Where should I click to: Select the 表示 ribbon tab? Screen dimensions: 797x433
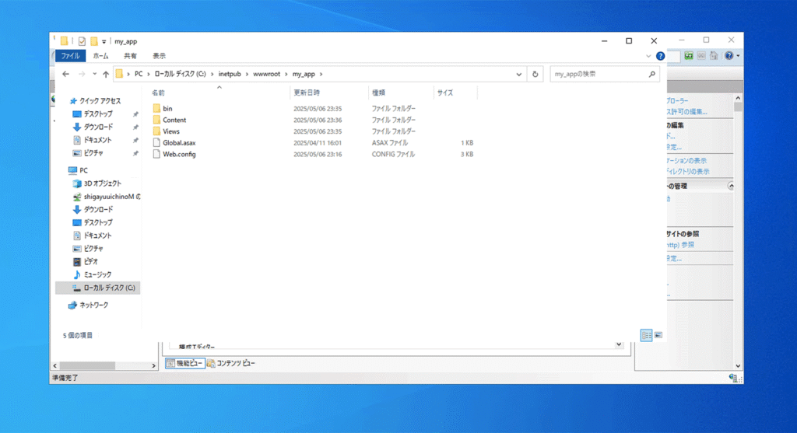pos(159,56)
